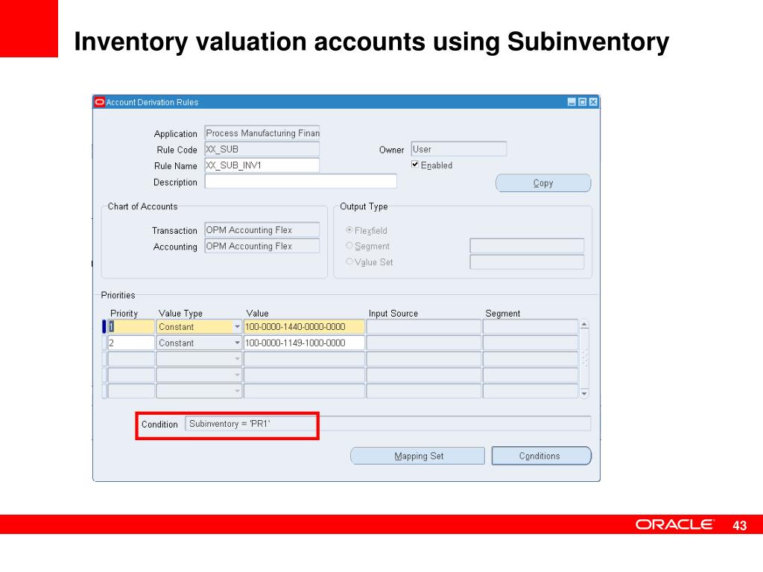
Task: Click Segment cell for priority 2
Action: 531,343
